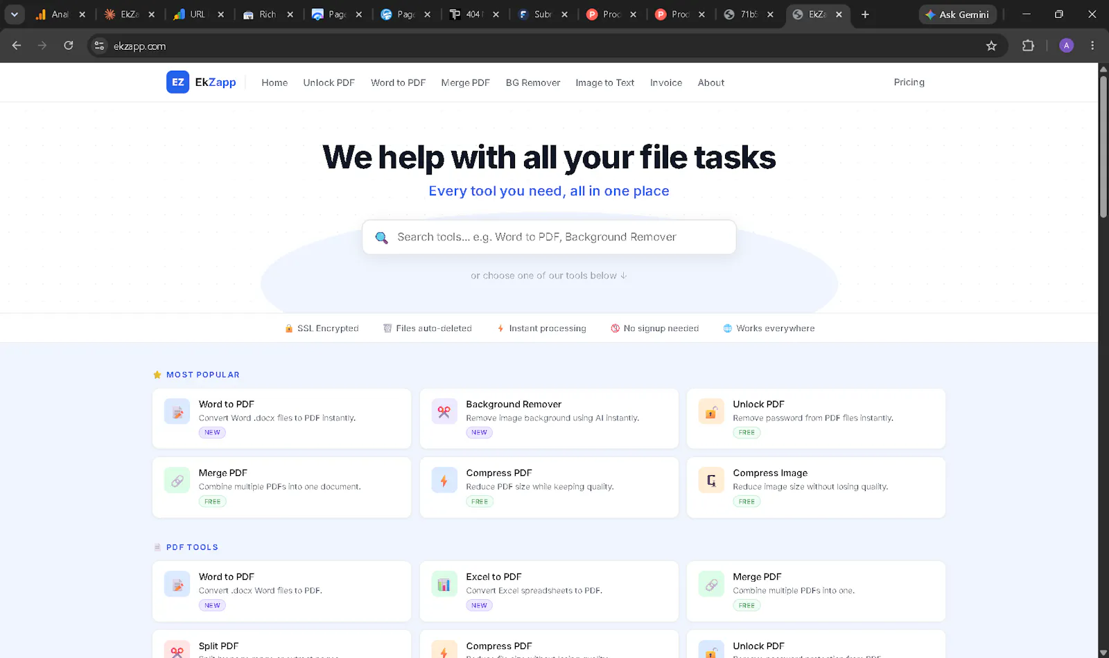Click Merge PDF link icon under Most Popular
The height and width of the screenshot is (658, 1109).
177,480
